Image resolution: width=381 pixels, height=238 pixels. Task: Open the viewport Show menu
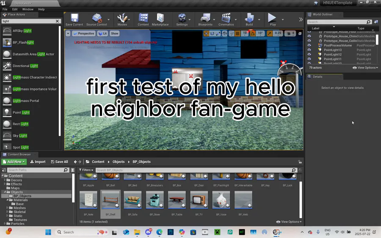click(x=114, y=33)
